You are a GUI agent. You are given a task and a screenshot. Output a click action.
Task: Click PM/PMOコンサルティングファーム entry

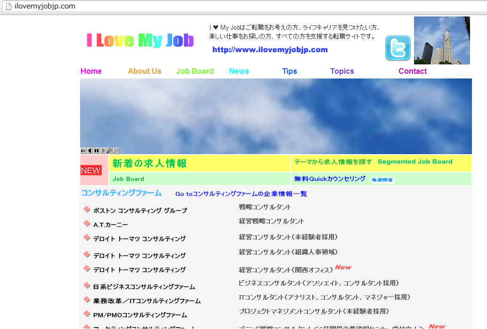click(140, 315)
